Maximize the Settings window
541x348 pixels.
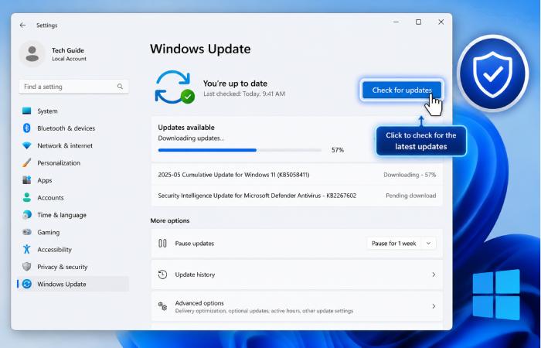(418, 22)
